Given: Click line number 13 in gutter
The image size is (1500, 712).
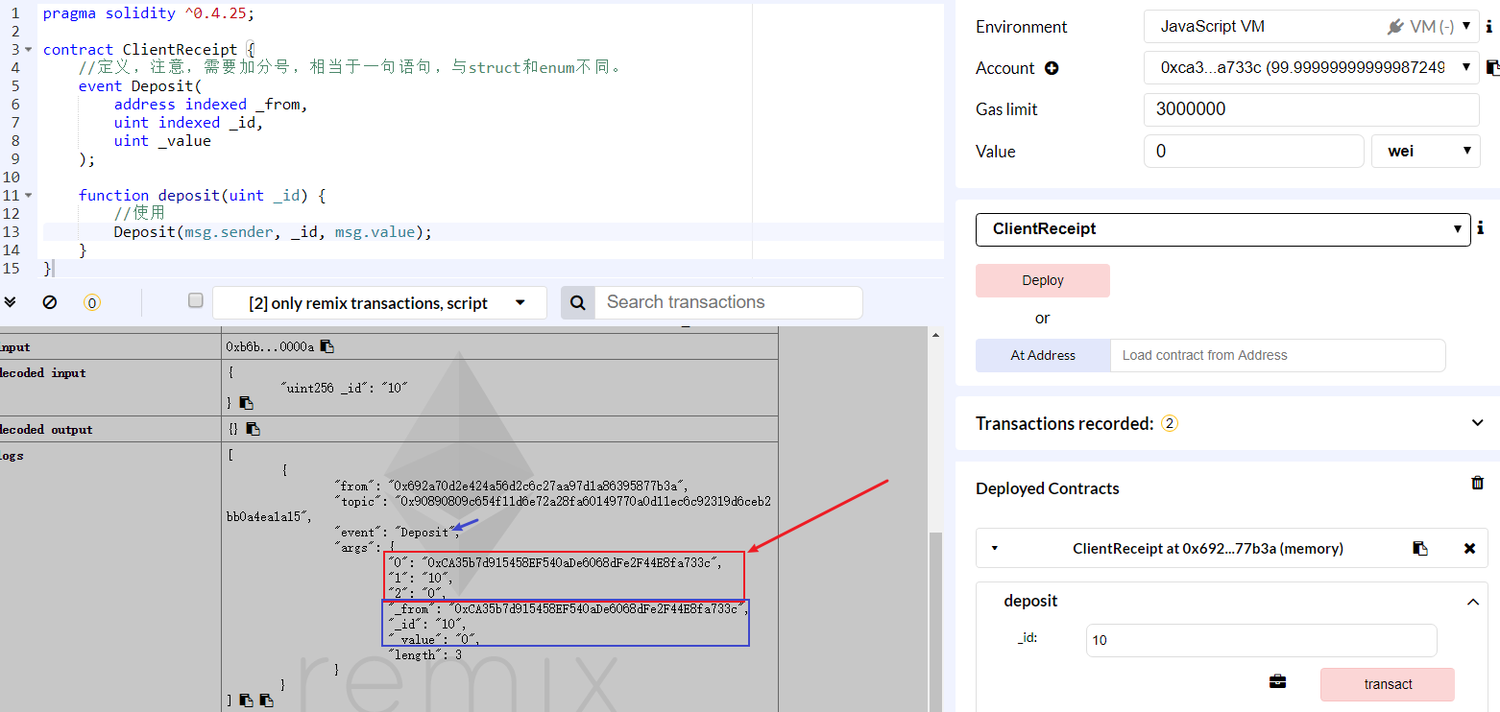Looking at the screenshot, I should [x=12, y=231].
